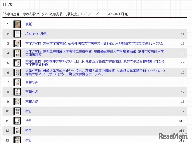Open the 祈る link in row 11
Viewport: 192px width, 143px height.
[28, 121]
